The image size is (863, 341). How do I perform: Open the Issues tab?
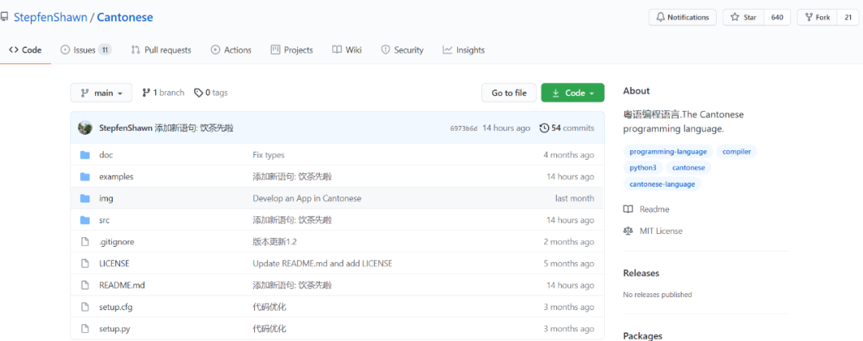click(86, 50)
